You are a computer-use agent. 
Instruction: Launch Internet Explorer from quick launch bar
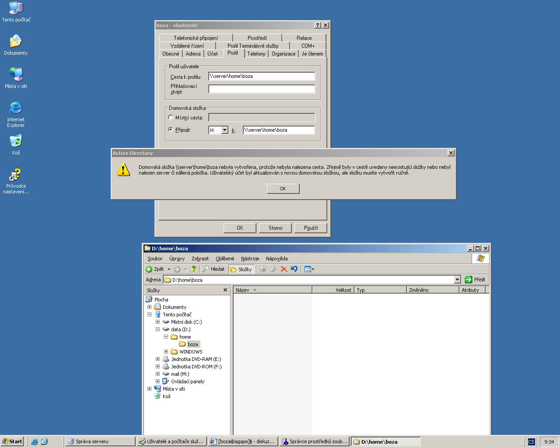(x=35, y=442)
